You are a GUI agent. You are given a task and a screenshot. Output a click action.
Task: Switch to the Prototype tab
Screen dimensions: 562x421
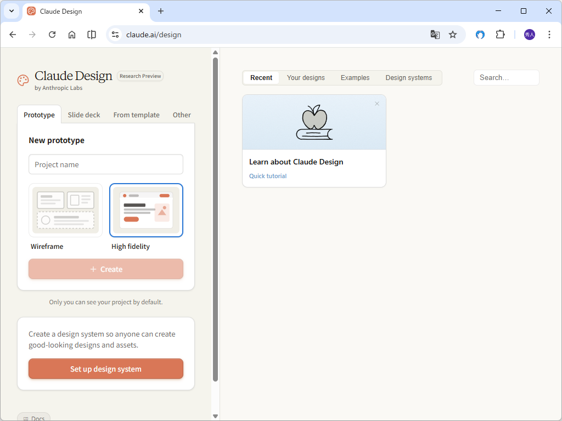pos(40,115)
